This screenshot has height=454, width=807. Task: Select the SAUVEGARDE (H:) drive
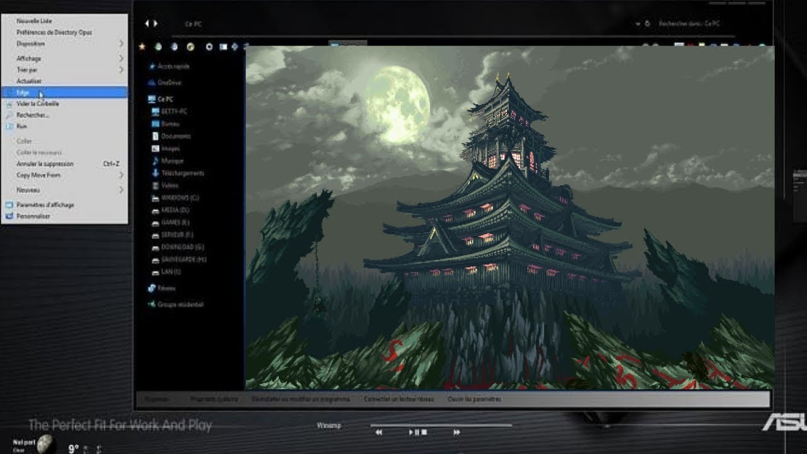pyautogui.click(x=184, y=259)
